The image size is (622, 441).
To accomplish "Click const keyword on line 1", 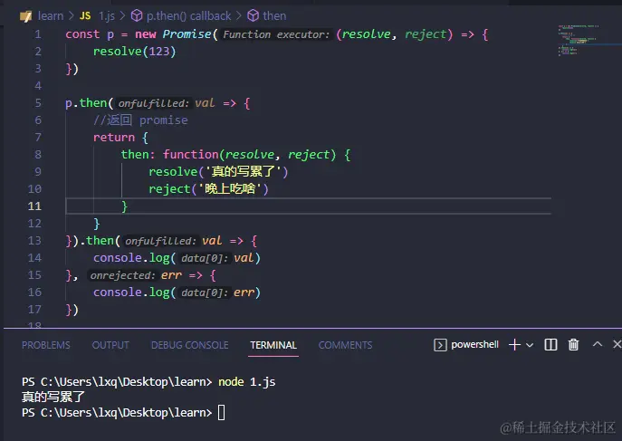I will [82, 34].
